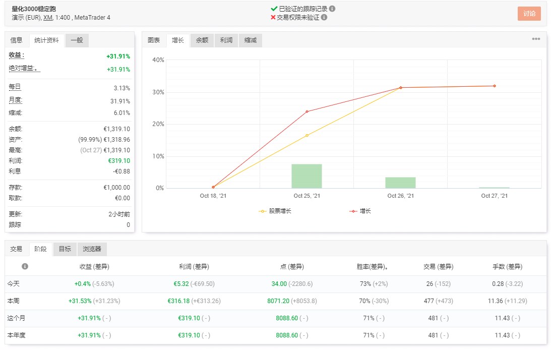Click the red unverified X icon
Image resolution: width=551 pixels, height=350 pixels.
tap(273, 17)
